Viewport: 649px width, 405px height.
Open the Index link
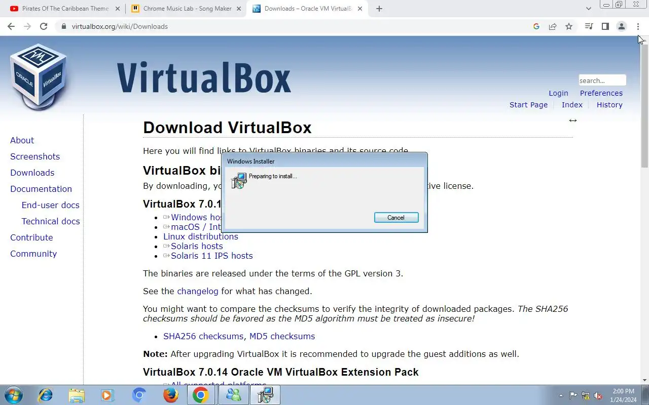572,105
